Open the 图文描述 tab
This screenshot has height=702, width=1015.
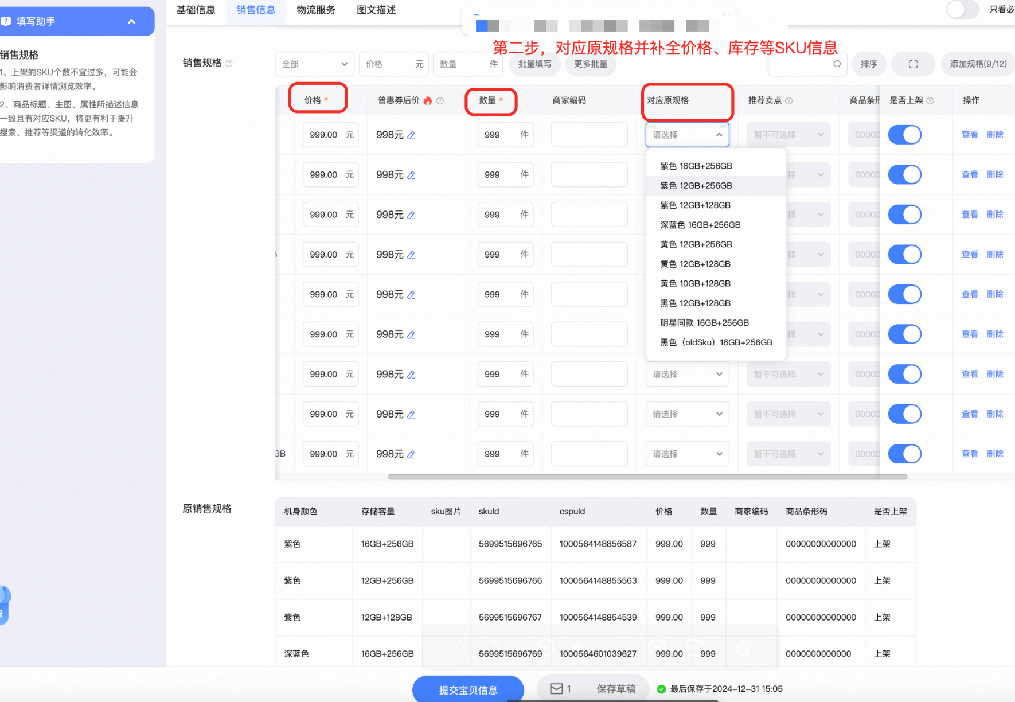pyautogui.click(x=376, y=10)
